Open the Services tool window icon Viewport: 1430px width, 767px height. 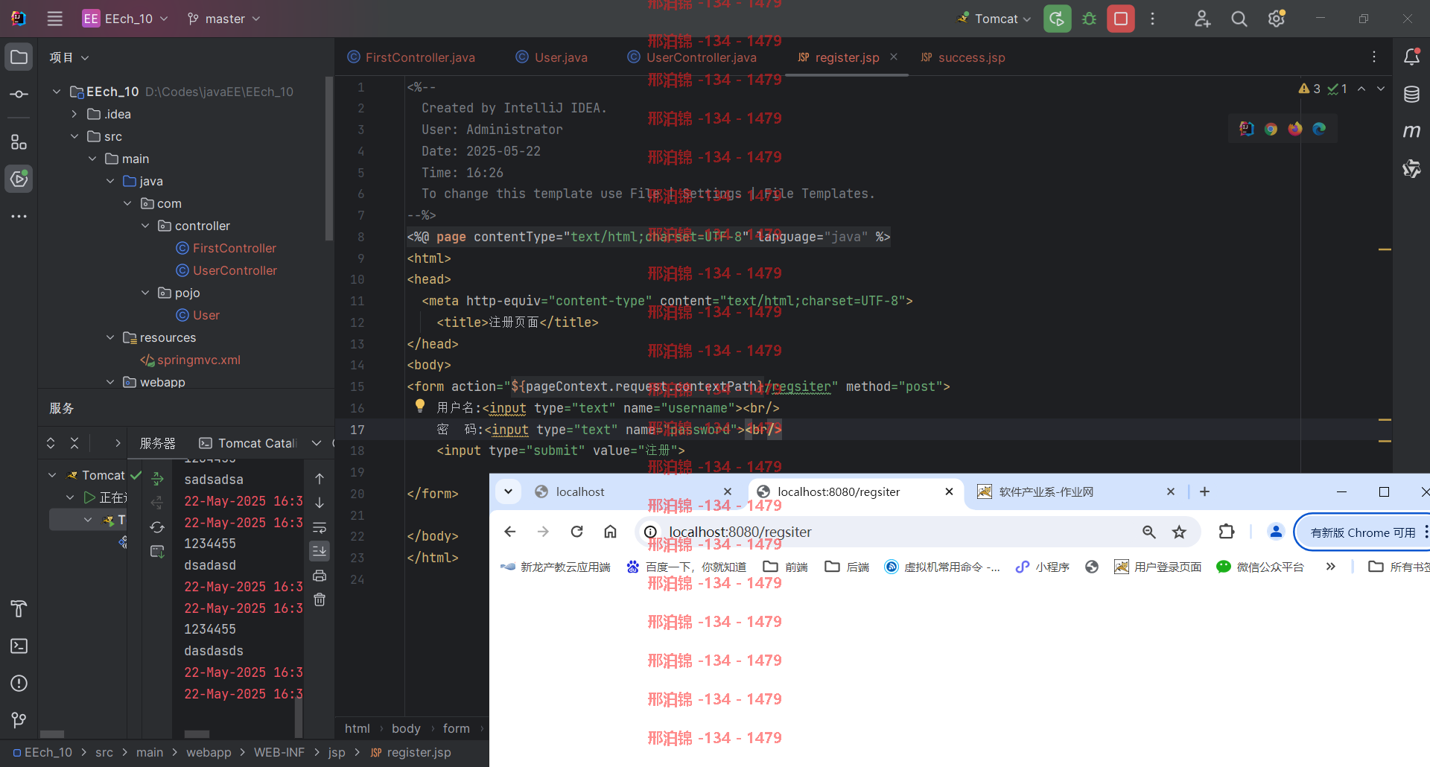point(19,179)
